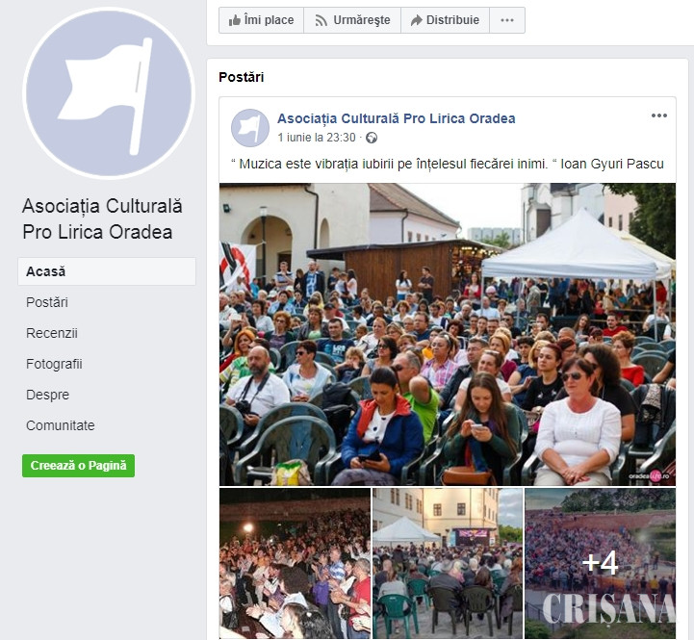Open the Comunitate sidebar section
The width and height of the screenshot is (694, 640).
pos(61,425)
